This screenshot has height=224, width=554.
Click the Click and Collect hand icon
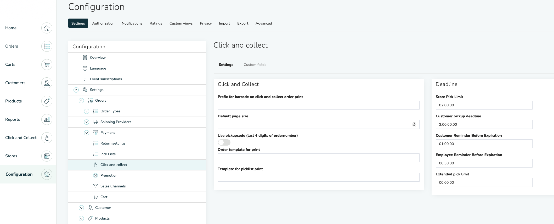coord(47,138)
